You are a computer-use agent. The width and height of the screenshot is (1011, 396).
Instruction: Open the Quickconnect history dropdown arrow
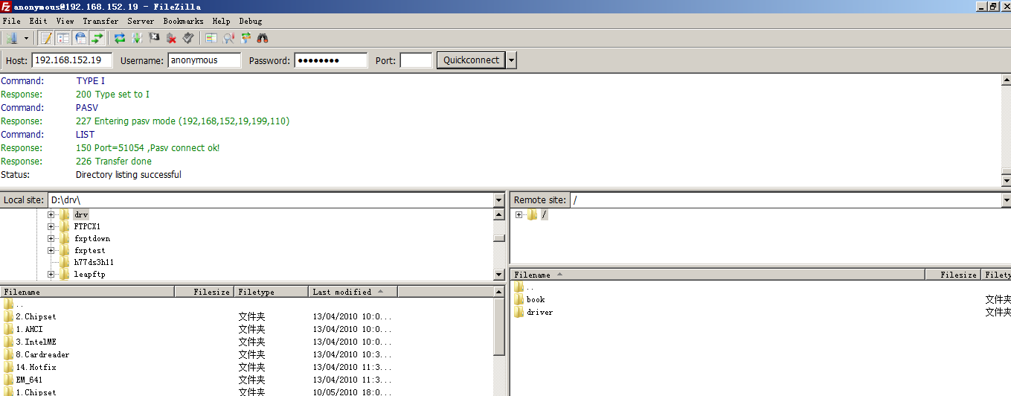pyautogui.click(x=511, y=60)
